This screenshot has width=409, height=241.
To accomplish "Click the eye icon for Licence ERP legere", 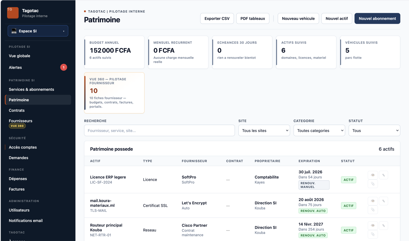I will [x=373, y=175].
